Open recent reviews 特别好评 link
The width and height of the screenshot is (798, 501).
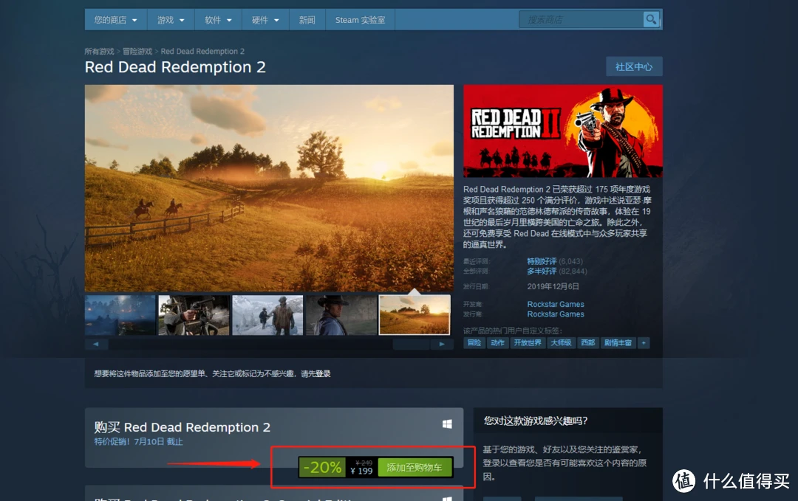coord(542,261)
